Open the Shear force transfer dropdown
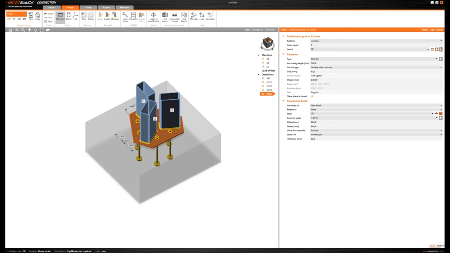The width and height of the screenshot is (450, 253). click(x=376, y=131)
